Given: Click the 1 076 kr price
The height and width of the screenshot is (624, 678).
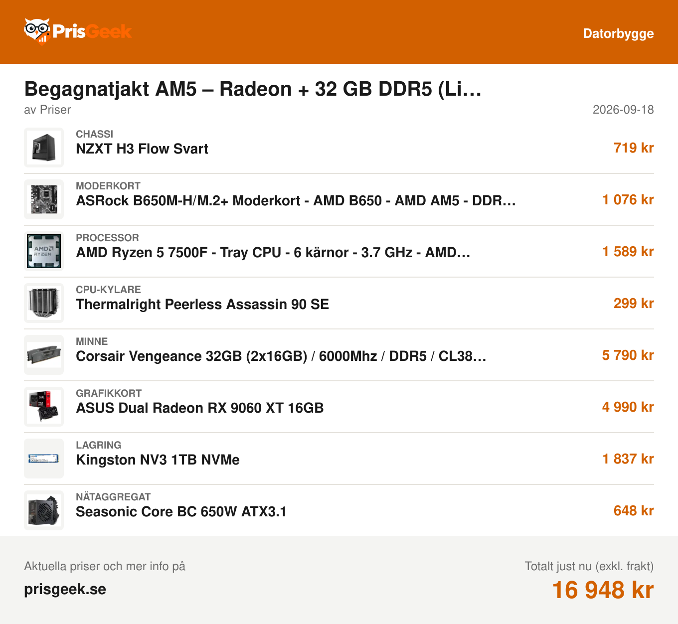Looking at the screenshot, I should click(628, 200).
